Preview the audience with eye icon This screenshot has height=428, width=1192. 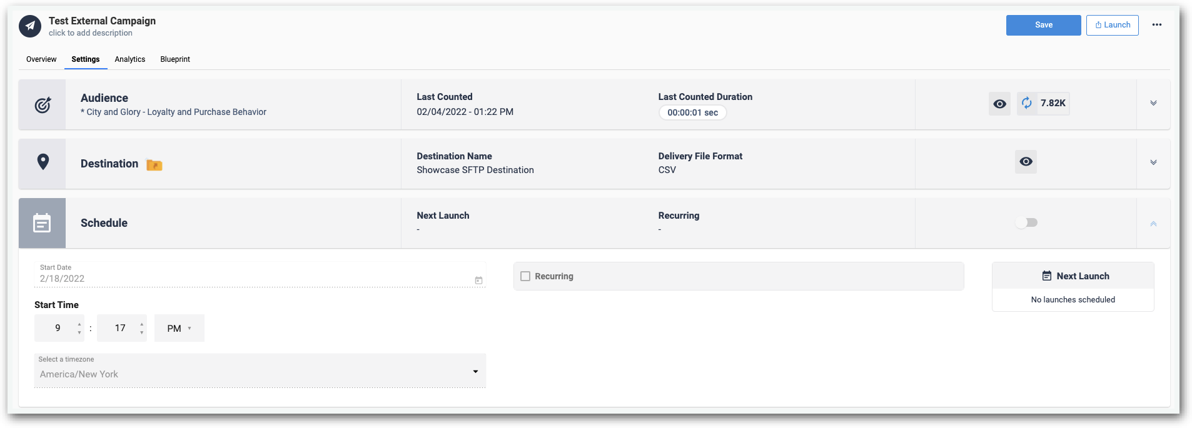pyautogui.click(x=999, y=104)
